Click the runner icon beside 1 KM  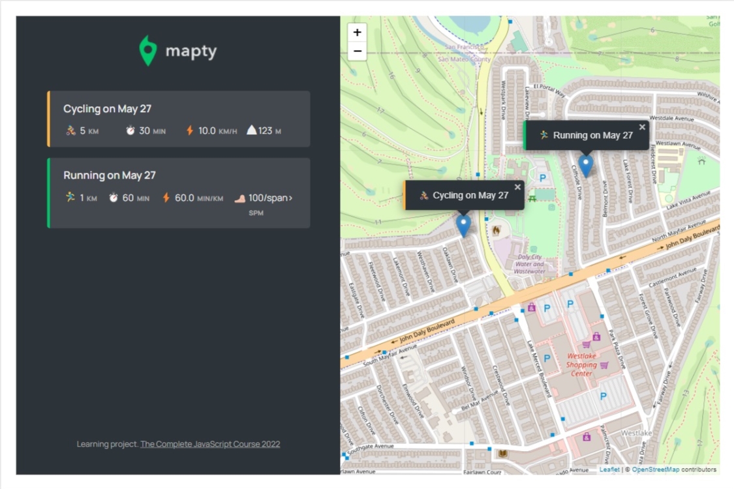(x=70, y=197)
